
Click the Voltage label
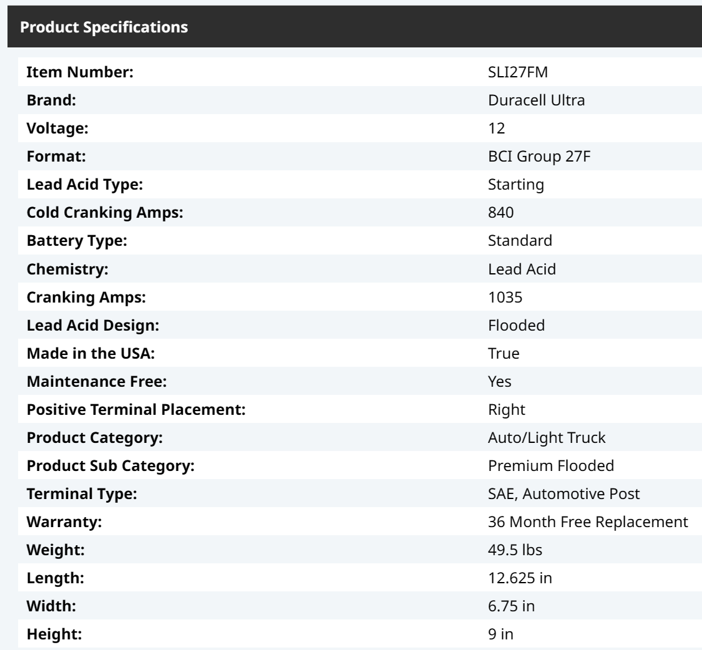(x=57, y=129)
